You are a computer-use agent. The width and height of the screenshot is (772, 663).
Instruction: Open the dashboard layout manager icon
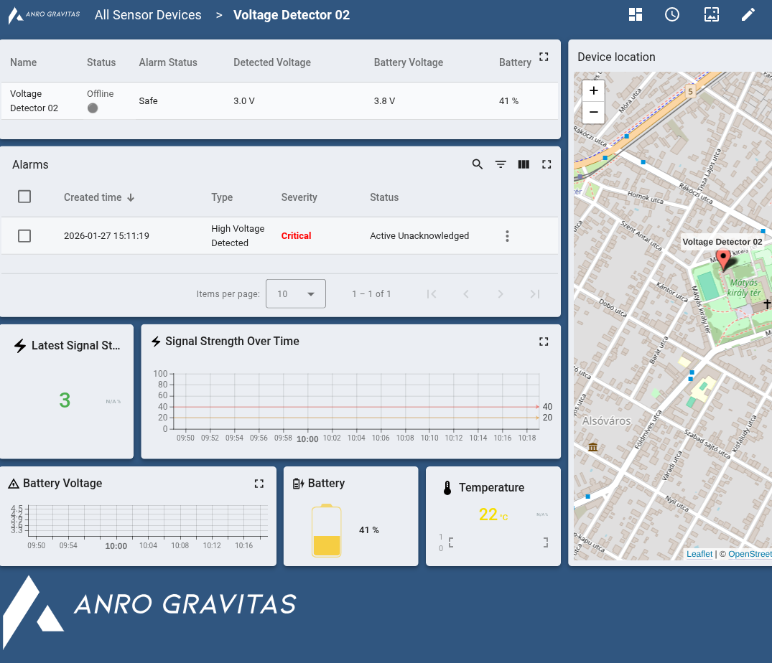(635, 15)
